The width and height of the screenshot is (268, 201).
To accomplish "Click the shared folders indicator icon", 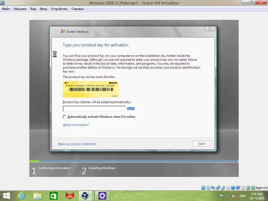I will pos(228,188).
